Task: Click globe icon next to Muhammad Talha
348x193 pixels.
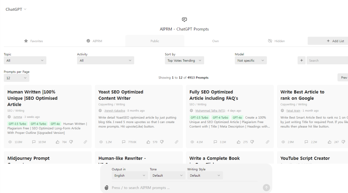Action: [191, 110]
